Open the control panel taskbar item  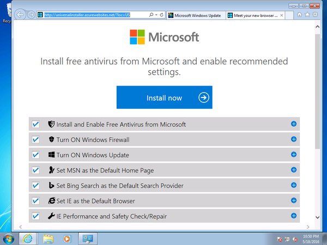point(88,238)
